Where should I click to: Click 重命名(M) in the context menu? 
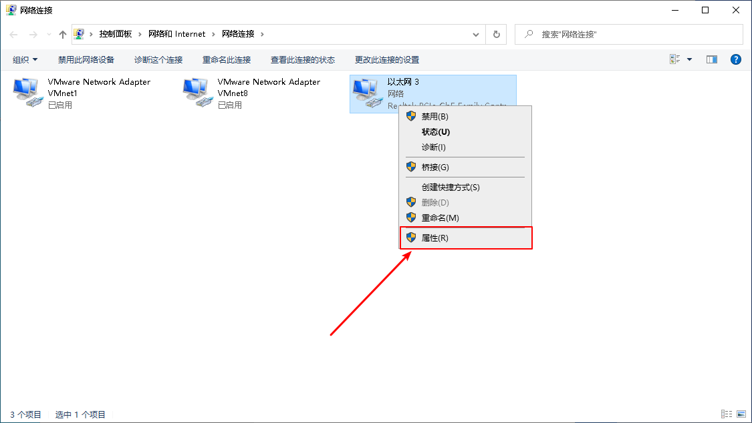440,218
